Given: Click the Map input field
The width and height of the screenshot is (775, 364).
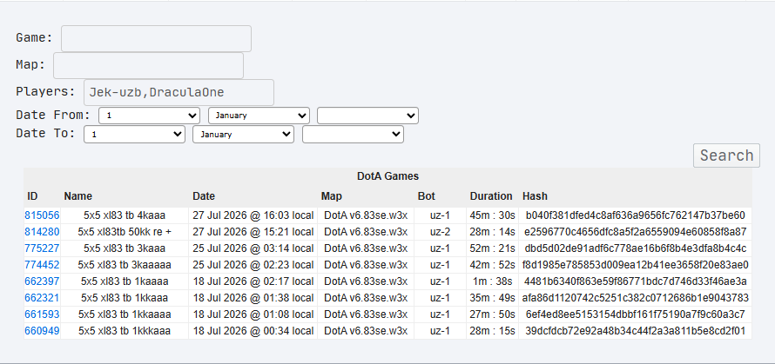Looking at the screenshot, I should 148,66.
